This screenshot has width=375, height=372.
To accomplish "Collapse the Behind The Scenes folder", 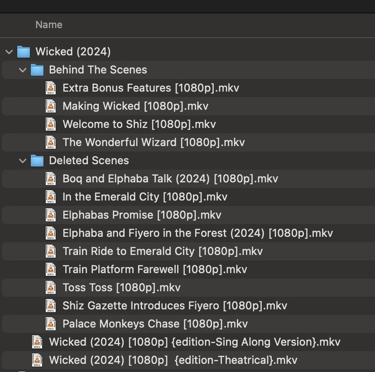I will coord(23,70).
